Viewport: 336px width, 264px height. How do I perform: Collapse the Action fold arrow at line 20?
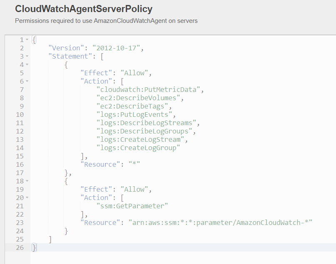(x=27, y=197)
